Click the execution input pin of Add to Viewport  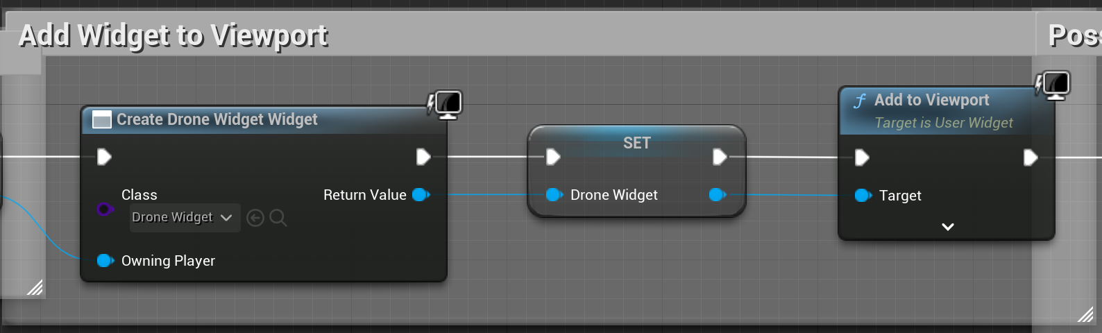point(862,158)
